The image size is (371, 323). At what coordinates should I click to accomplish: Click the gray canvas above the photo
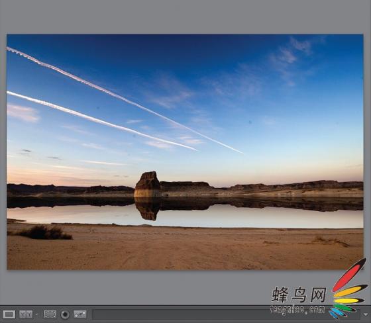click(185, 17)
